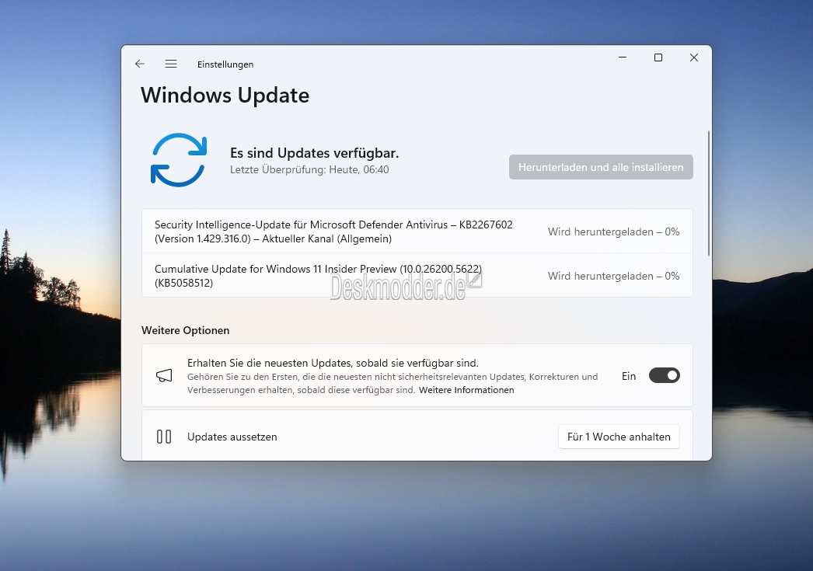Click the Einstellungen window title
Viewport: 813px width, 571px height.
[225, 64]
